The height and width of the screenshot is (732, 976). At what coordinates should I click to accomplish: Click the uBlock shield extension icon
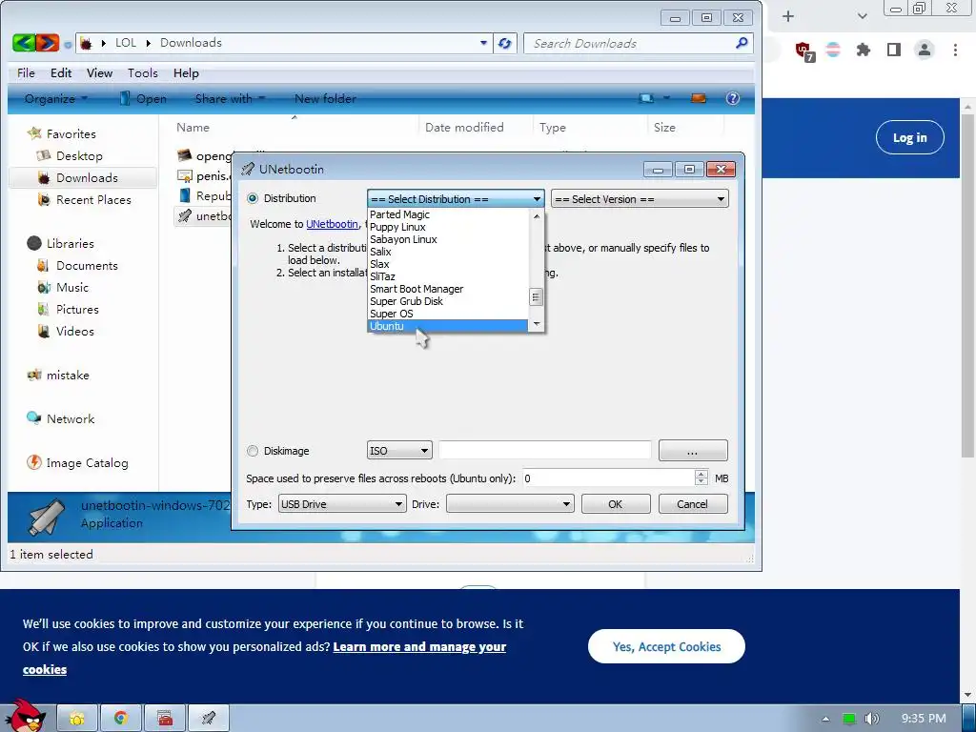pyautogui.click(x=804, y=51)
